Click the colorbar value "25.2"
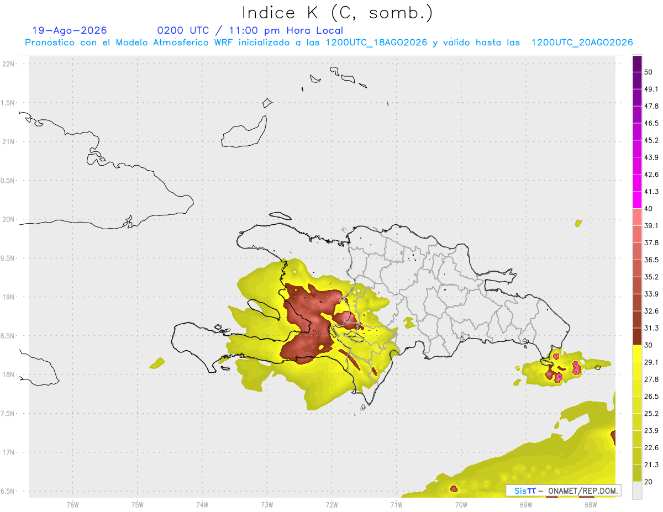Screen dimensions: 663x512 (x=651, y=413)
